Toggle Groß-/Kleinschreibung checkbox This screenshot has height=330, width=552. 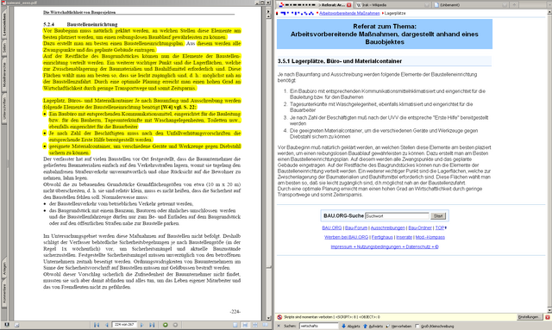click(x=417, y=327)
